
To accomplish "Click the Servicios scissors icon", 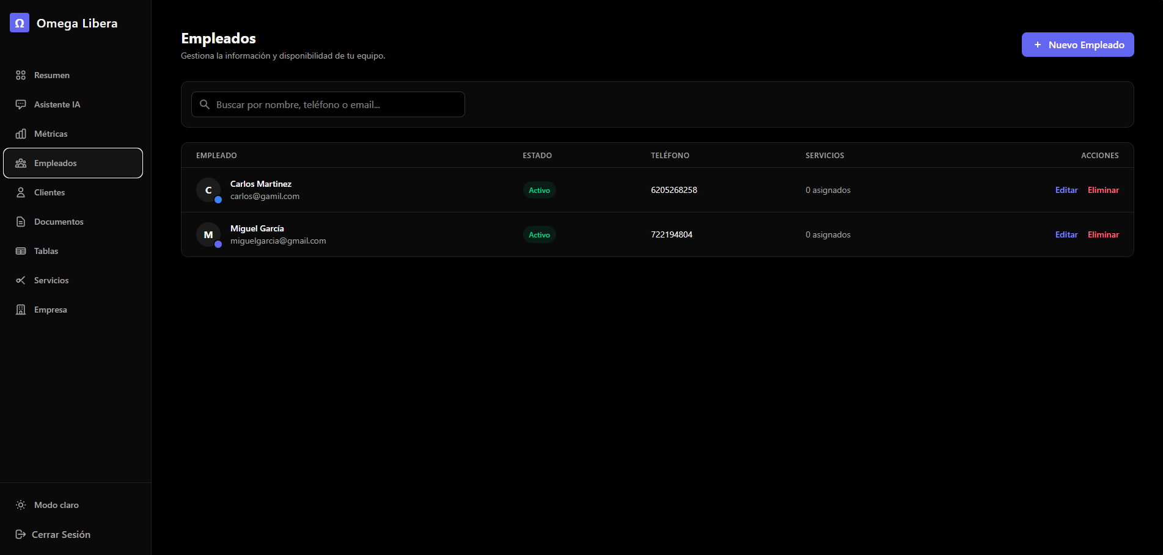I will pyautogui.click(x=21, y=280).
